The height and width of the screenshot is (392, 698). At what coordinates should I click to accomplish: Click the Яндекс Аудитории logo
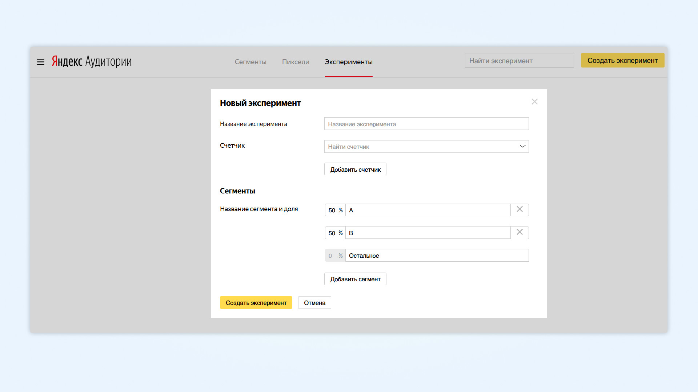(x=92, y=61)
